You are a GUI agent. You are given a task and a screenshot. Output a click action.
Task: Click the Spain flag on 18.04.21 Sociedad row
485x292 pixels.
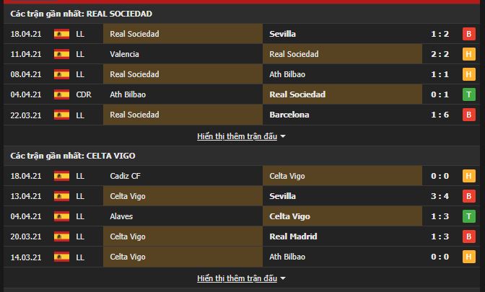(61, 34)
